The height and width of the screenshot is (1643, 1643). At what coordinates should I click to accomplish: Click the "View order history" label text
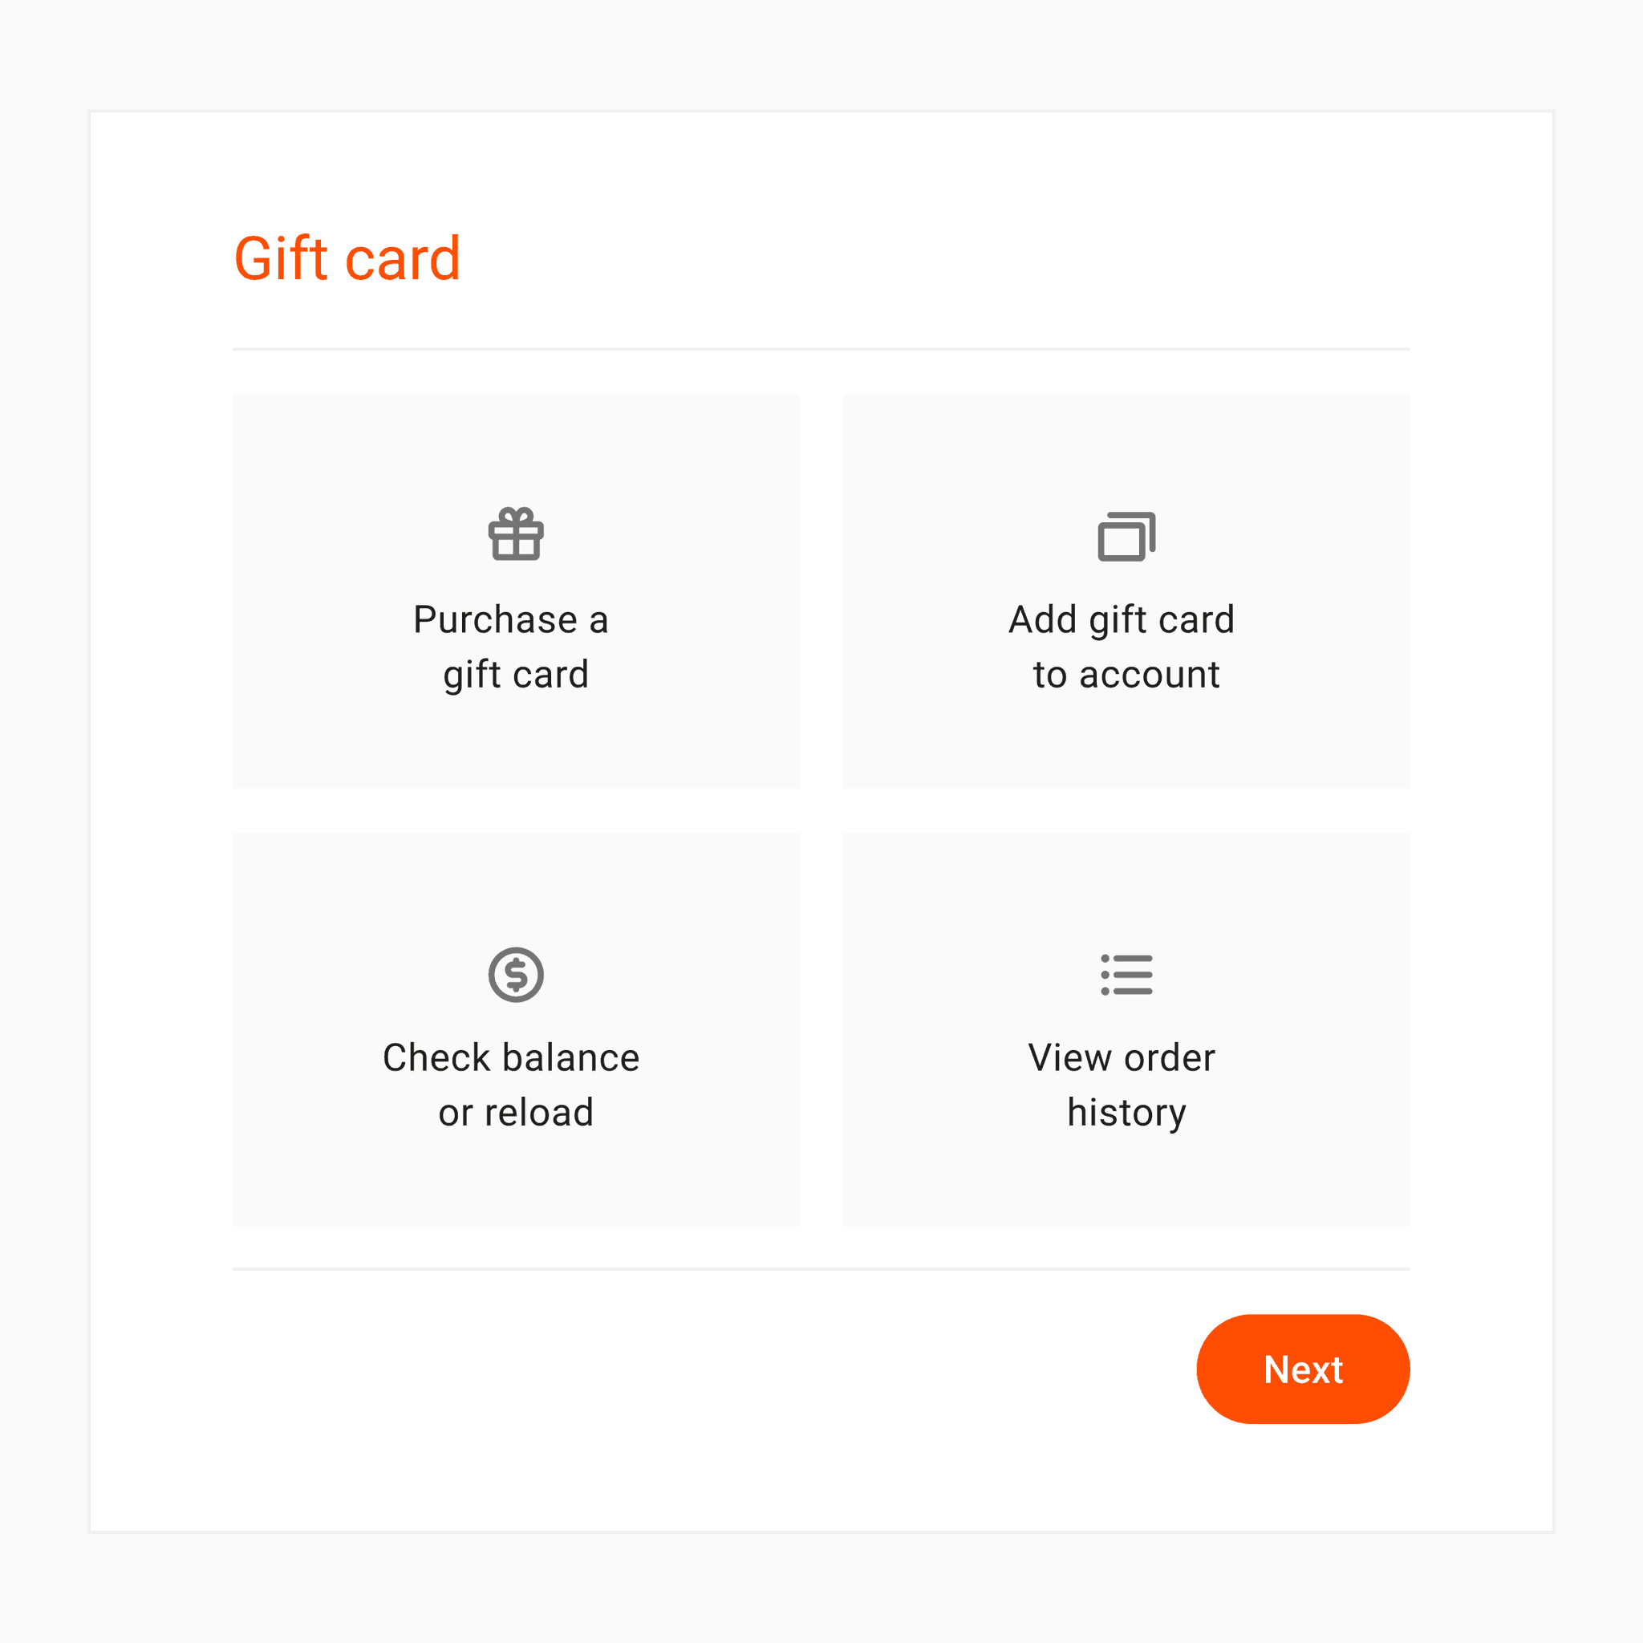[x=1123, y=1086]
